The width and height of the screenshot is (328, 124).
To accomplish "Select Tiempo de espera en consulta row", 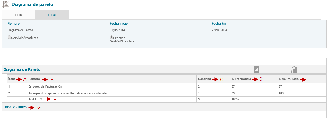I will click(67, 93).
